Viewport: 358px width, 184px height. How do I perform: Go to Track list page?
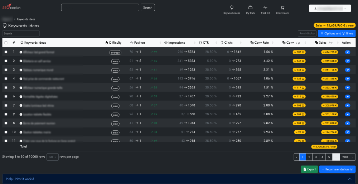pyautogui.click(x=265, y=9)
